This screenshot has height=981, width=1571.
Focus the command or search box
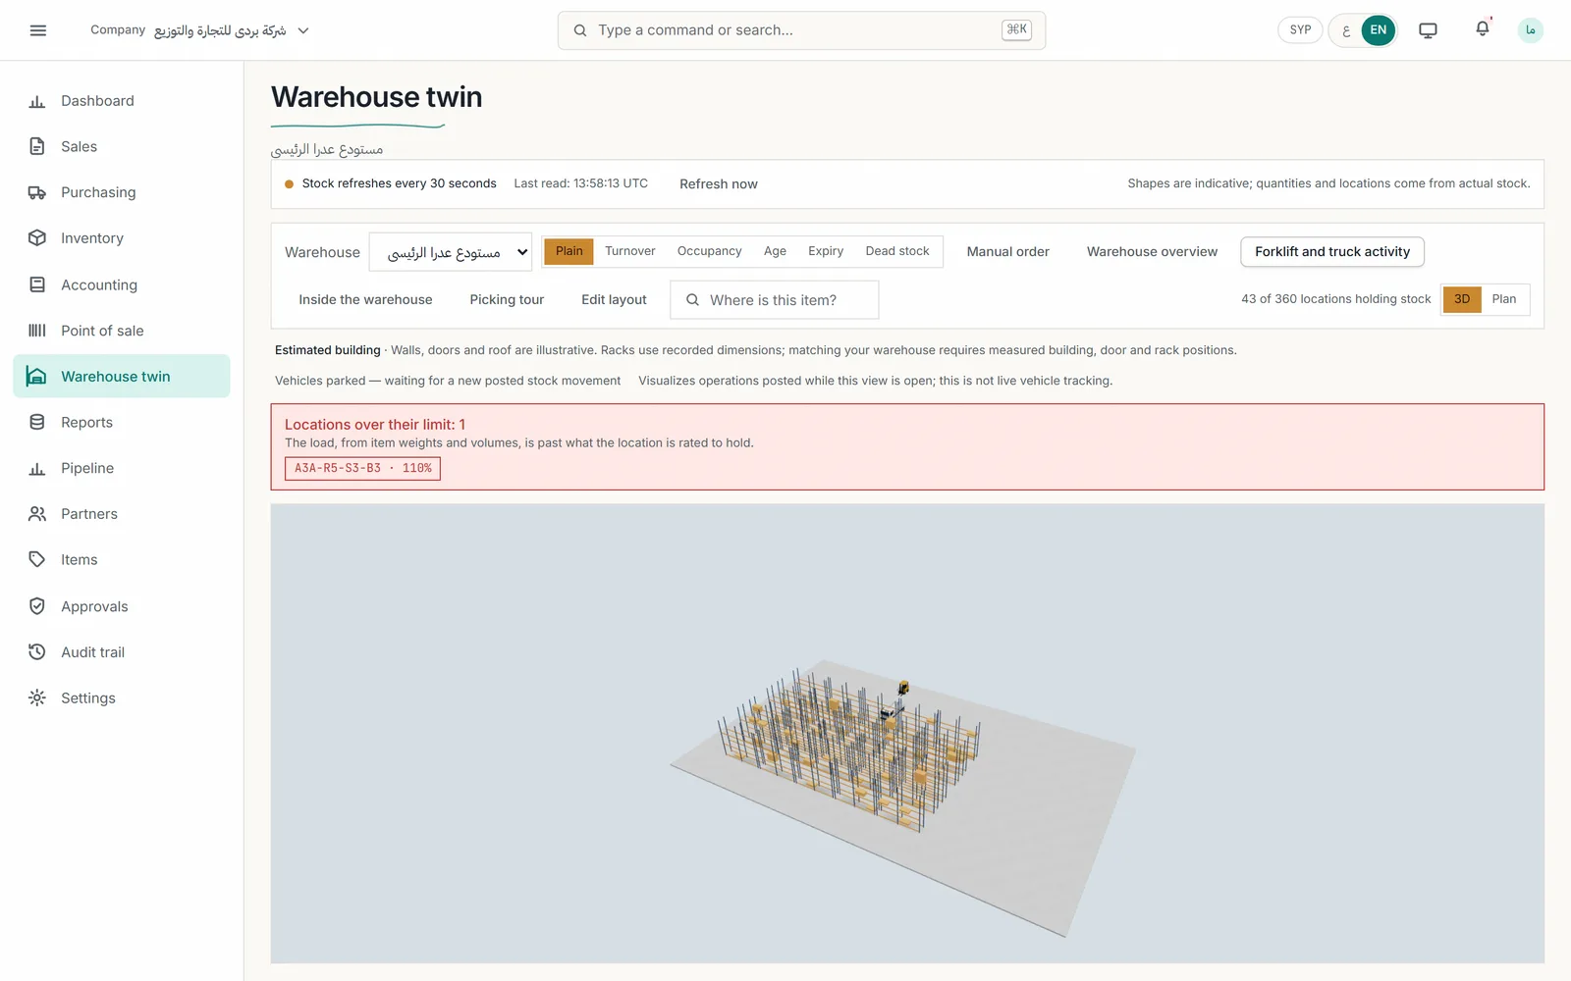tap(801, 30)
